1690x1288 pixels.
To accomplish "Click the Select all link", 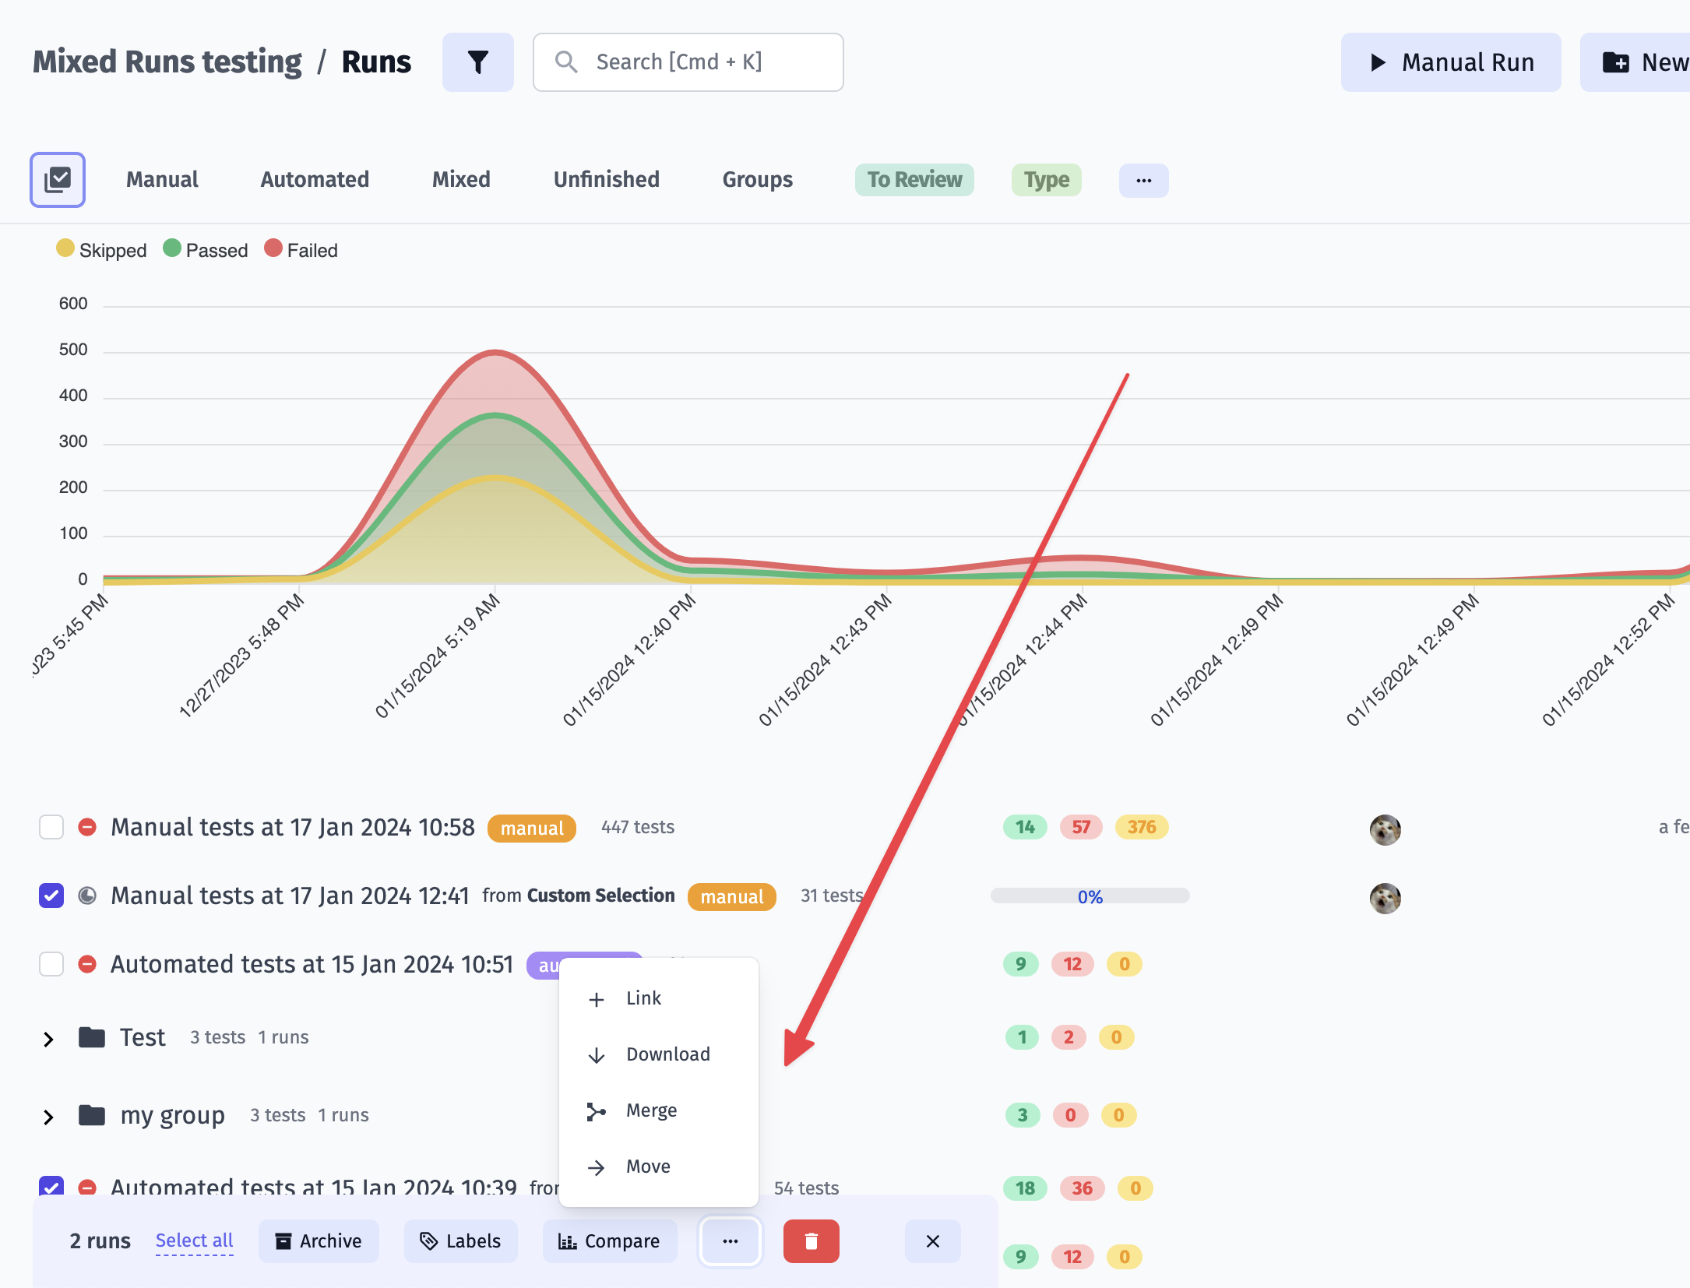I will [194, 1240].
